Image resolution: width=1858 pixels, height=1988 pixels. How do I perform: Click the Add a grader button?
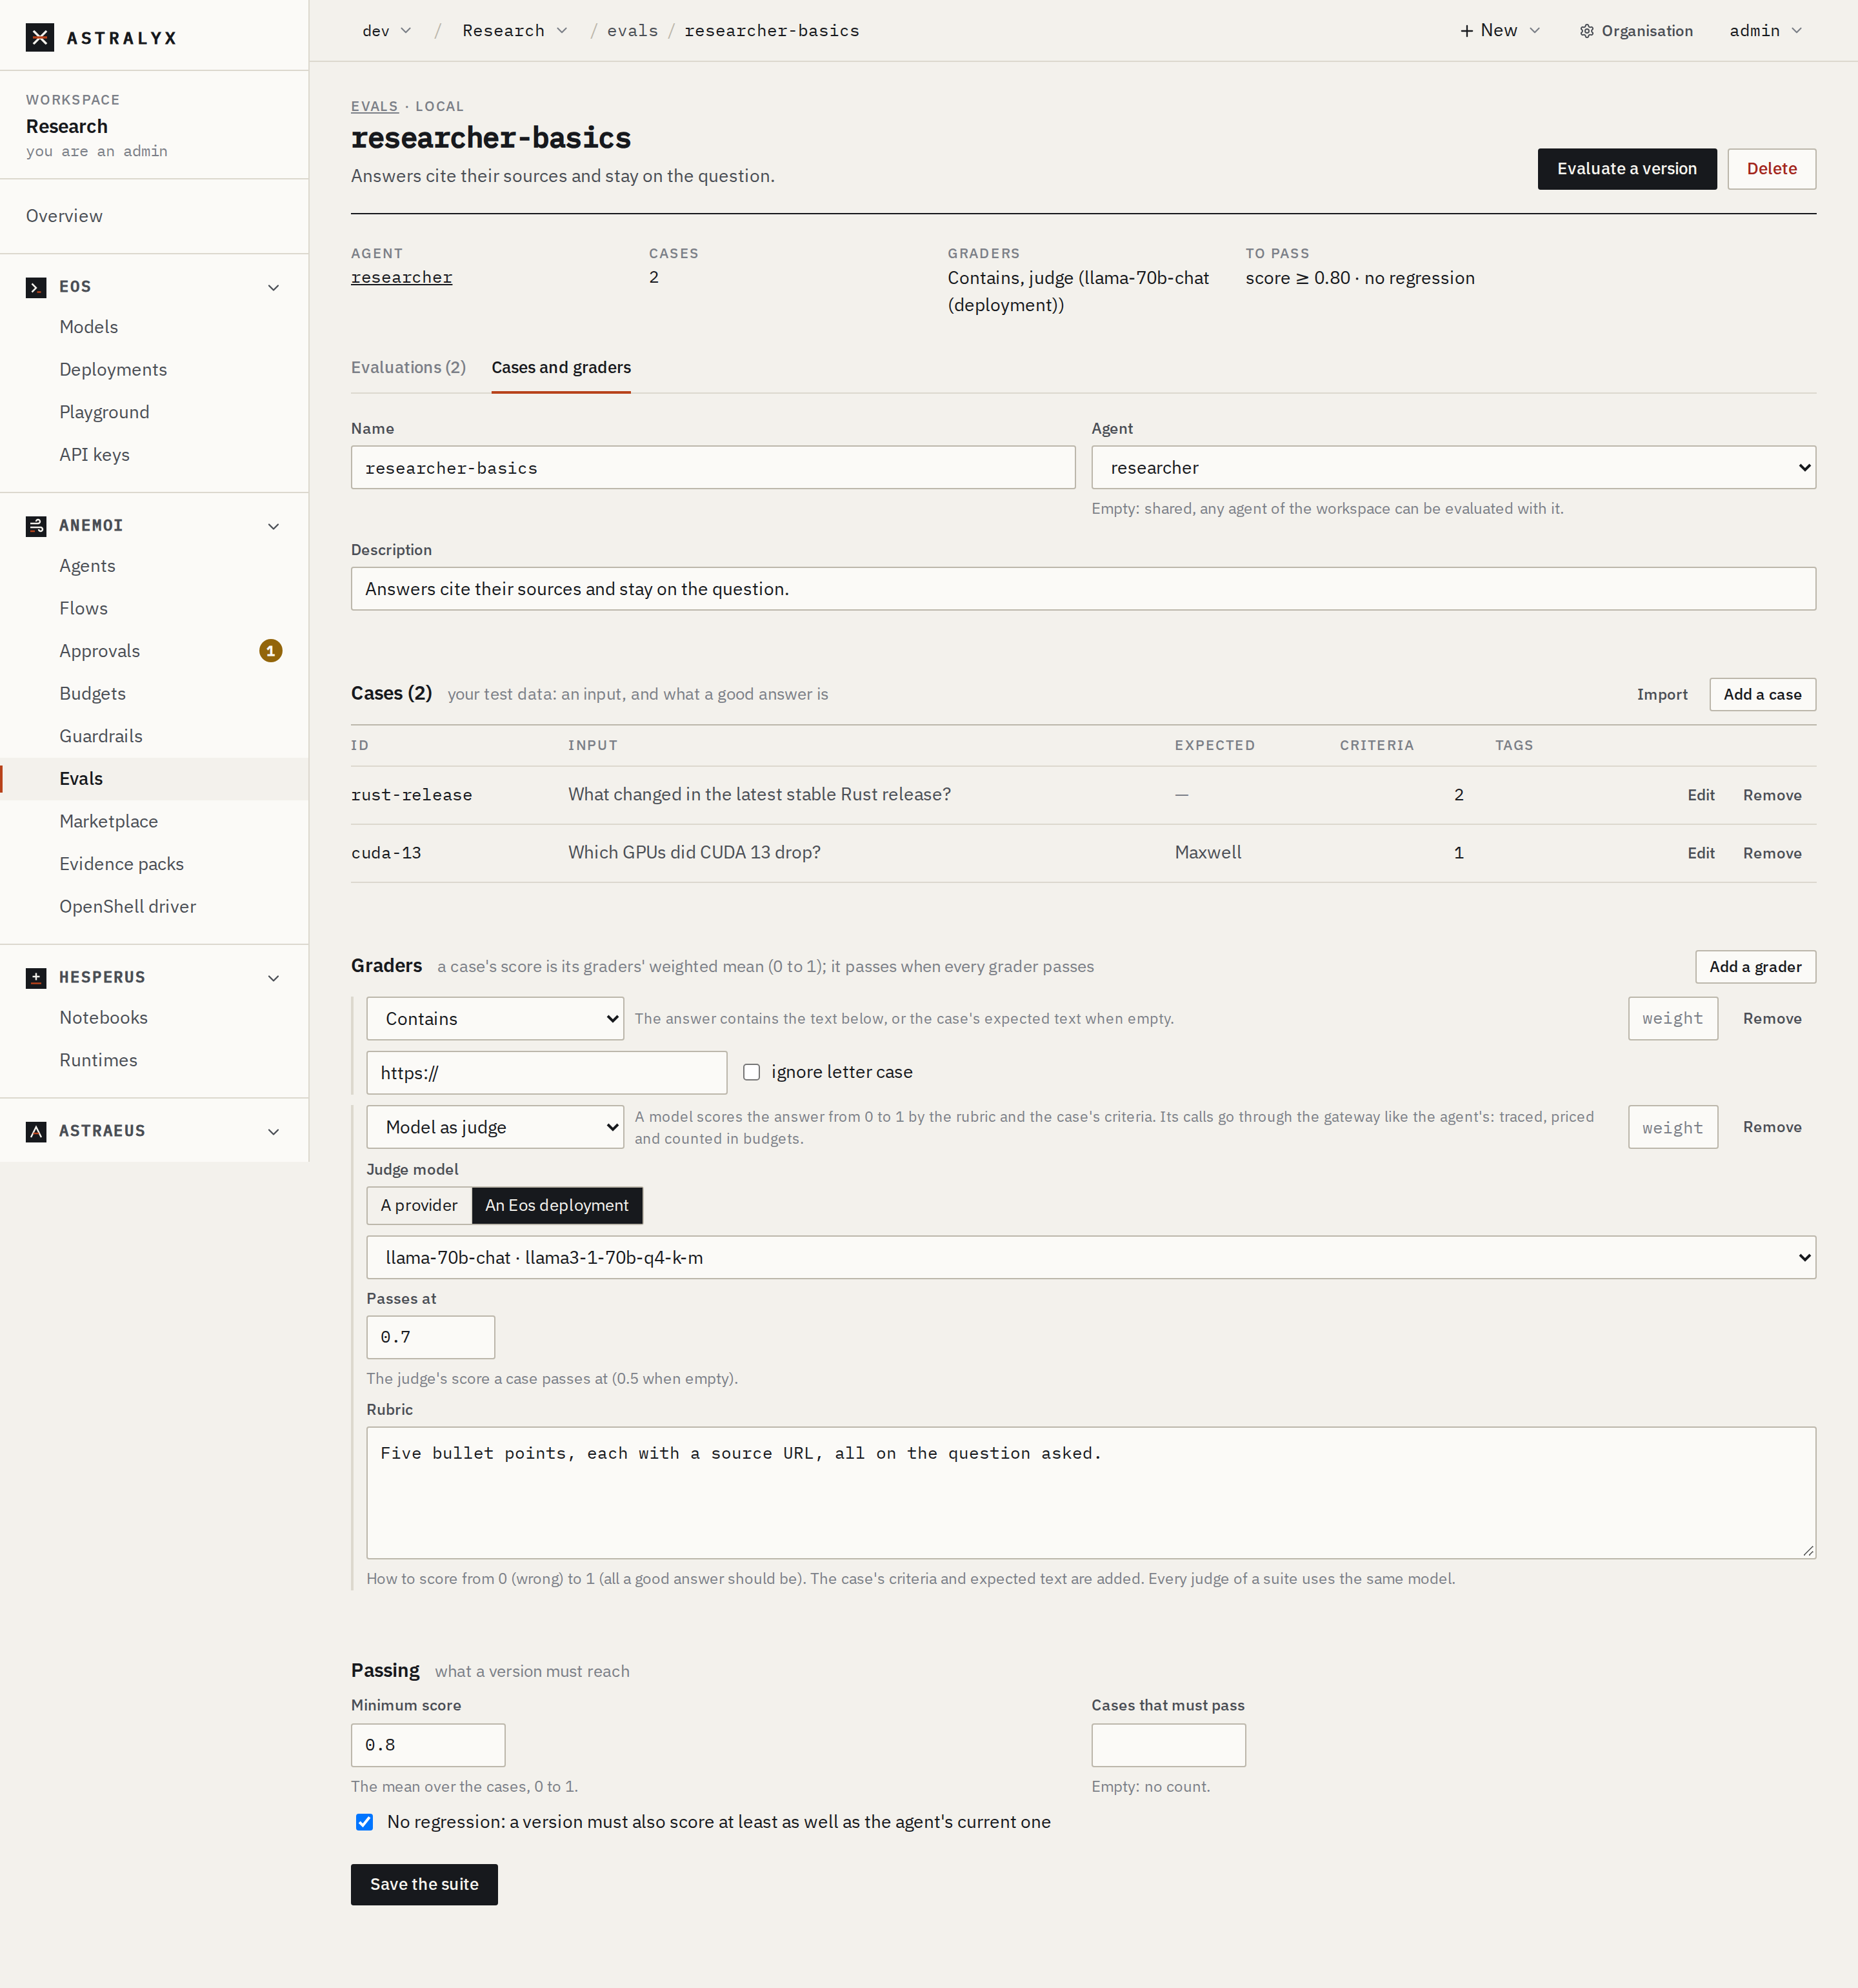tap(1755, 967)
